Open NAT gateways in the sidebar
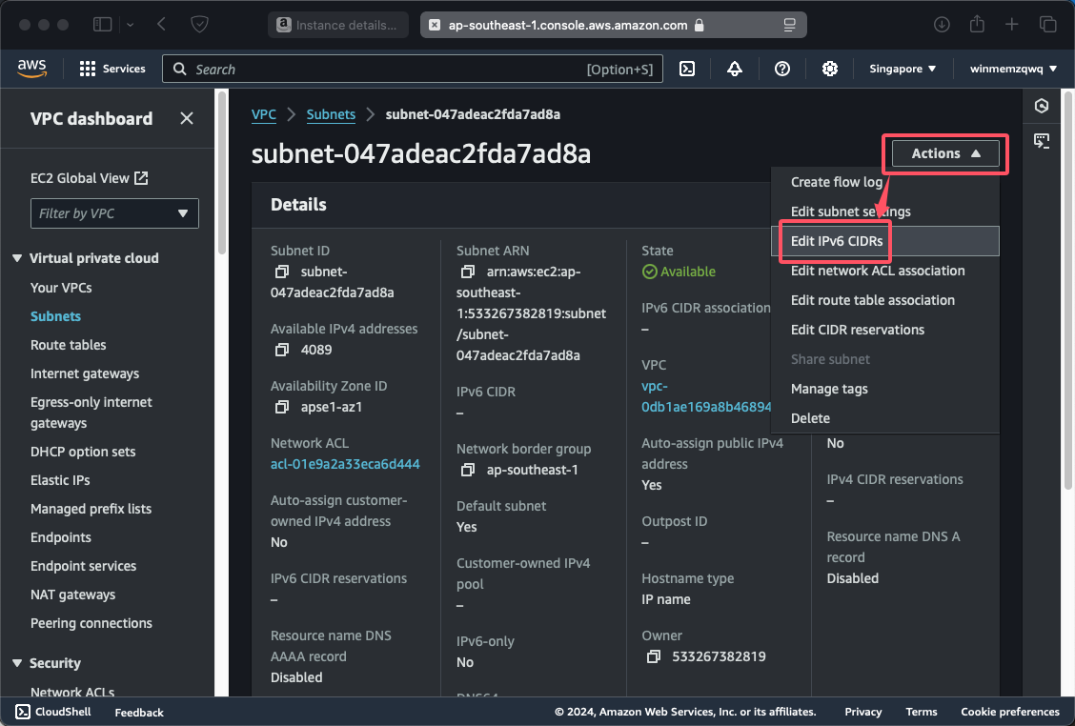This screenshot has width=1075, height=726. coord(72,595)
